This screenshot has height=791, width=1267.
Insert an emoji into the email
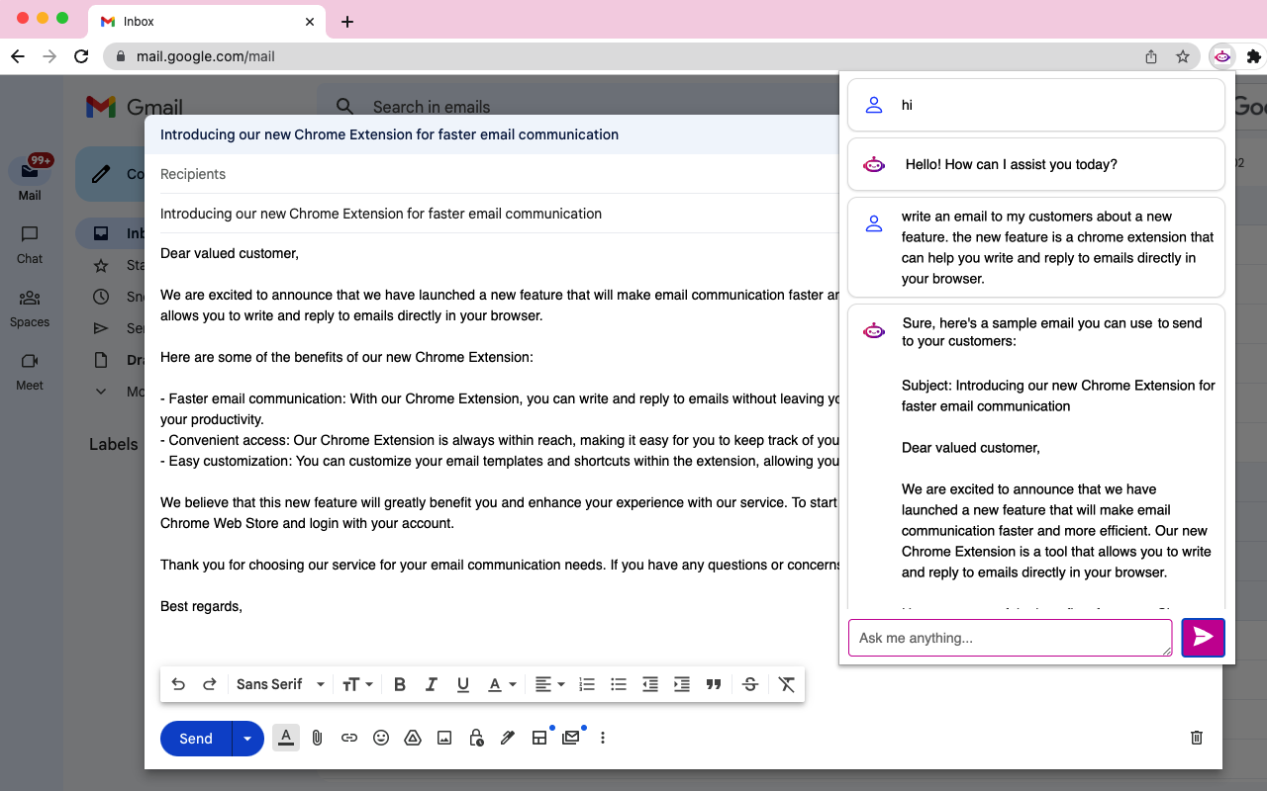(x=381, y=738)
